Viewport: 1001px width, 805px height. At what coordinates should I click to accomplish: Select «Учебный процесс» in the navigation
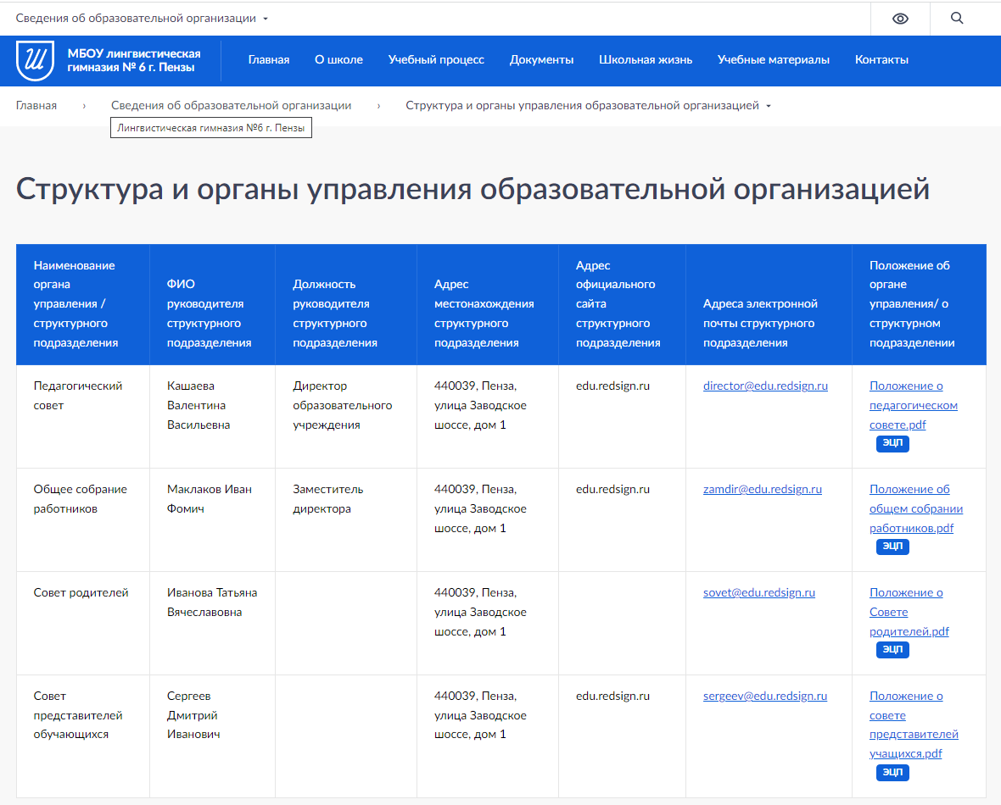(x=436, y=59)
